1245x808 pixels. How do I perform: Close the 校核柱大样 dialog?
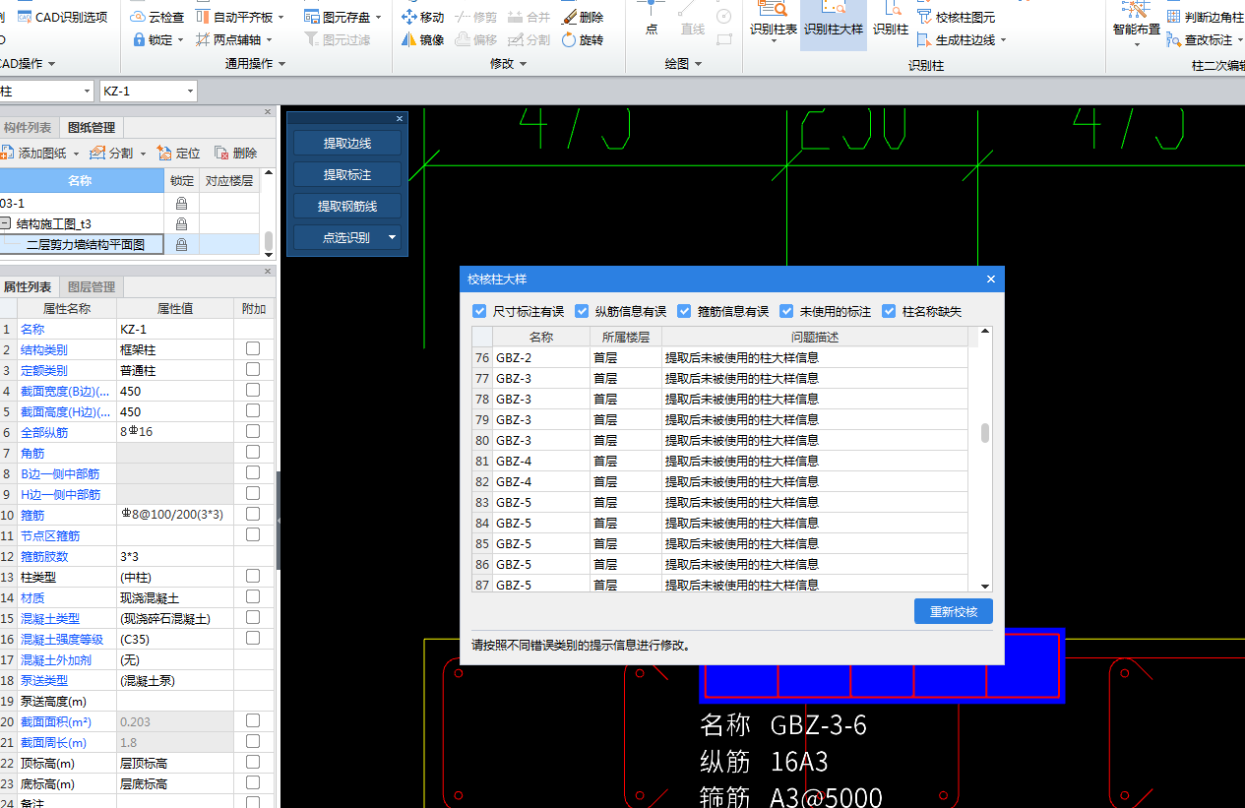991,280
